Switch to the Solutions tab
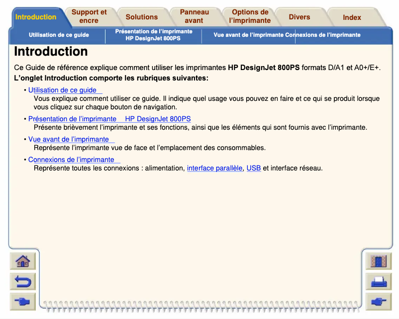The width and height of the screenshot is (399, 319). [x=141, y=17]
